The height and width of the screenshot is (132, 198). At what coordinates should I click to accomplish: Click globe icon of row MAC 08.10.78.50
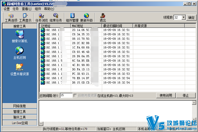[43, 39]
